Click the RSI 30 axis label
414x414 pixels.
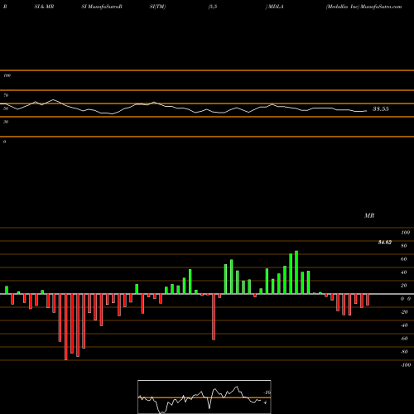pos(6,122)
